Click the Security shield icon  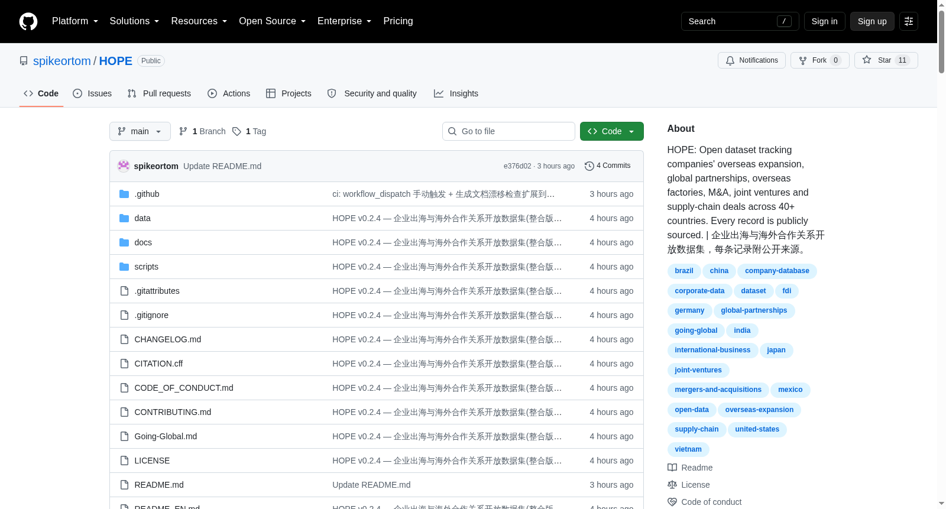coord(332,93)
